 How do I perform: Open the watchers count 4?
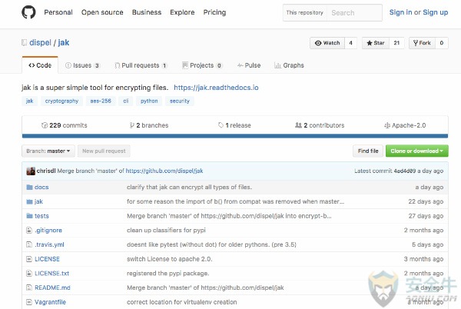coord(351,43)
